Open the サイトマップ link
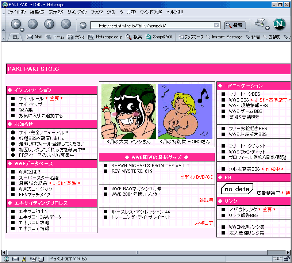 [x=30, y=104]
